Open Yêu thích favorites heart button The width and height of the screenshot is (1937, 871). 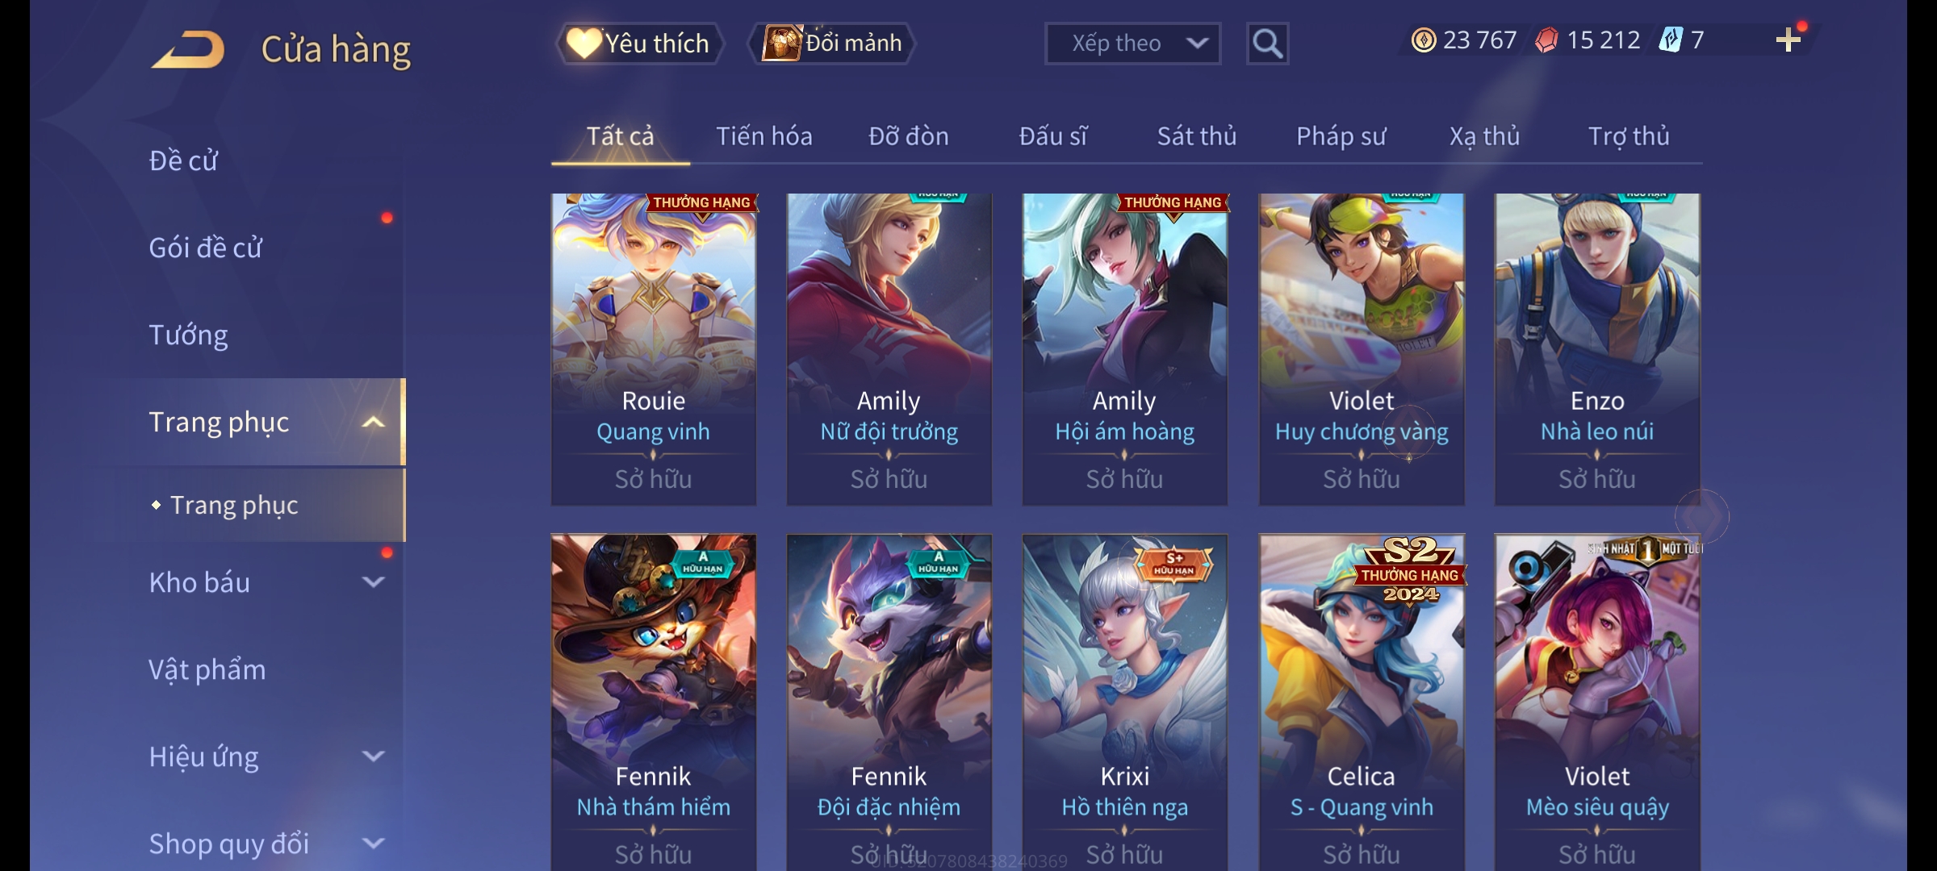(639, 44)
